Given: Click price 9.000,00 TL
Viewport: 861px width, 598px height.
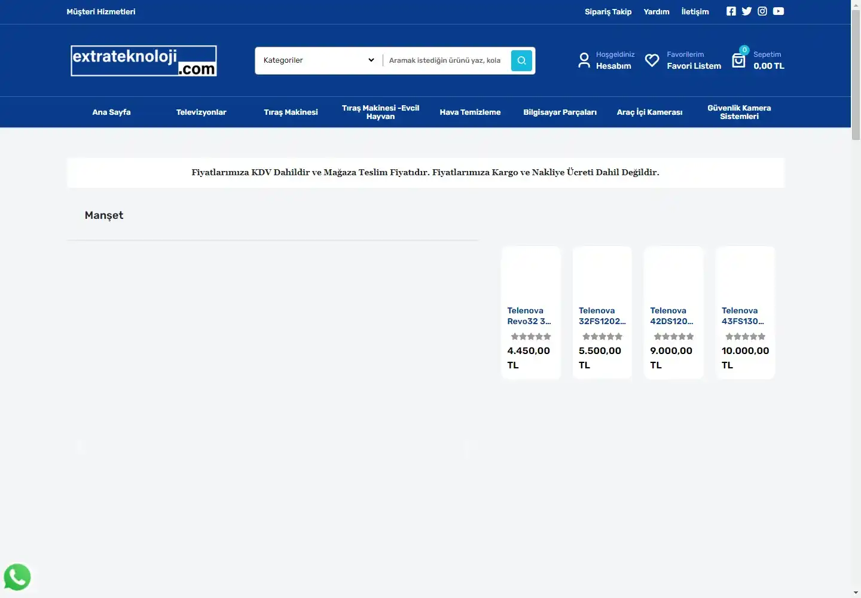Looking at the screenshot, I should coord(671,358).
